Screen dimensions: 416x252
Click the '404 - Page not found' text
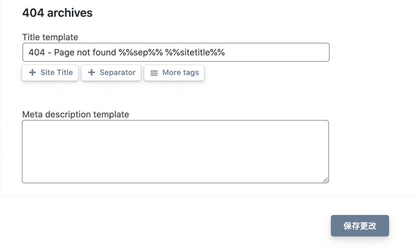pyautogui.click(x=72, y=52)
